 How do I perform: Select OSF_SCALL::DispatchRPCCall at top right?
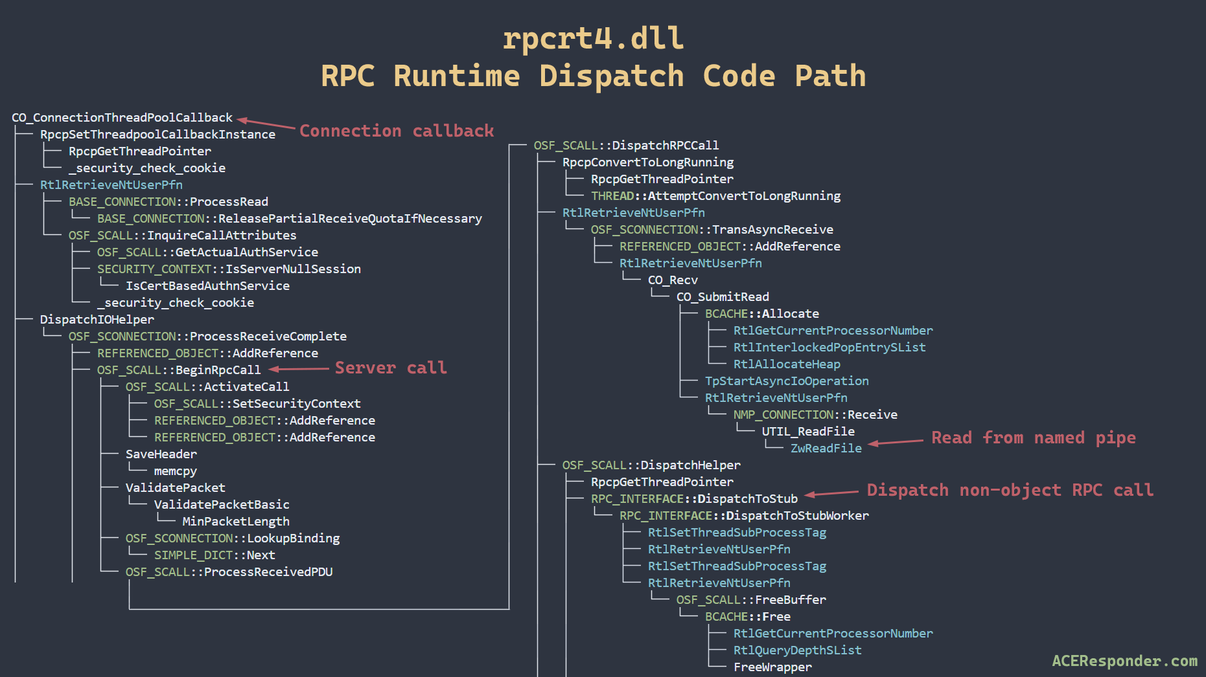[626, 146]
